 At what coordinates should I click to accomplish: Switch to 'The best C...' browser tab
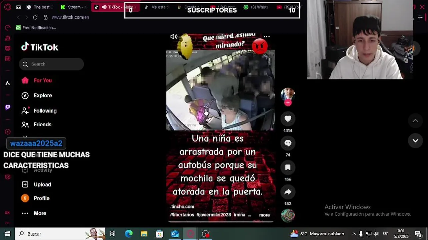[40, 7]
